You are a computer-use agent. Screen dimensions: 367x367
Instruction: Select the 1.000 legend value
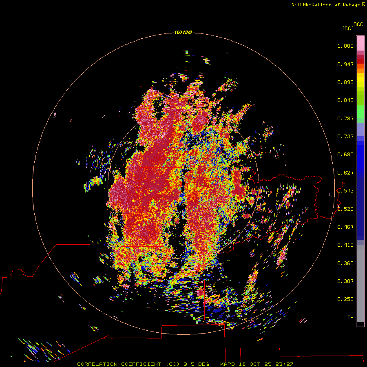tap(345, 46)
